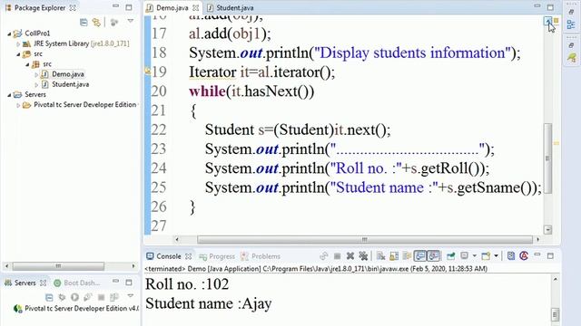Click on line 22 Student cast code
The height and width of the screenshot is (326, 581).
pyautogui.click(x=298, y=129)
